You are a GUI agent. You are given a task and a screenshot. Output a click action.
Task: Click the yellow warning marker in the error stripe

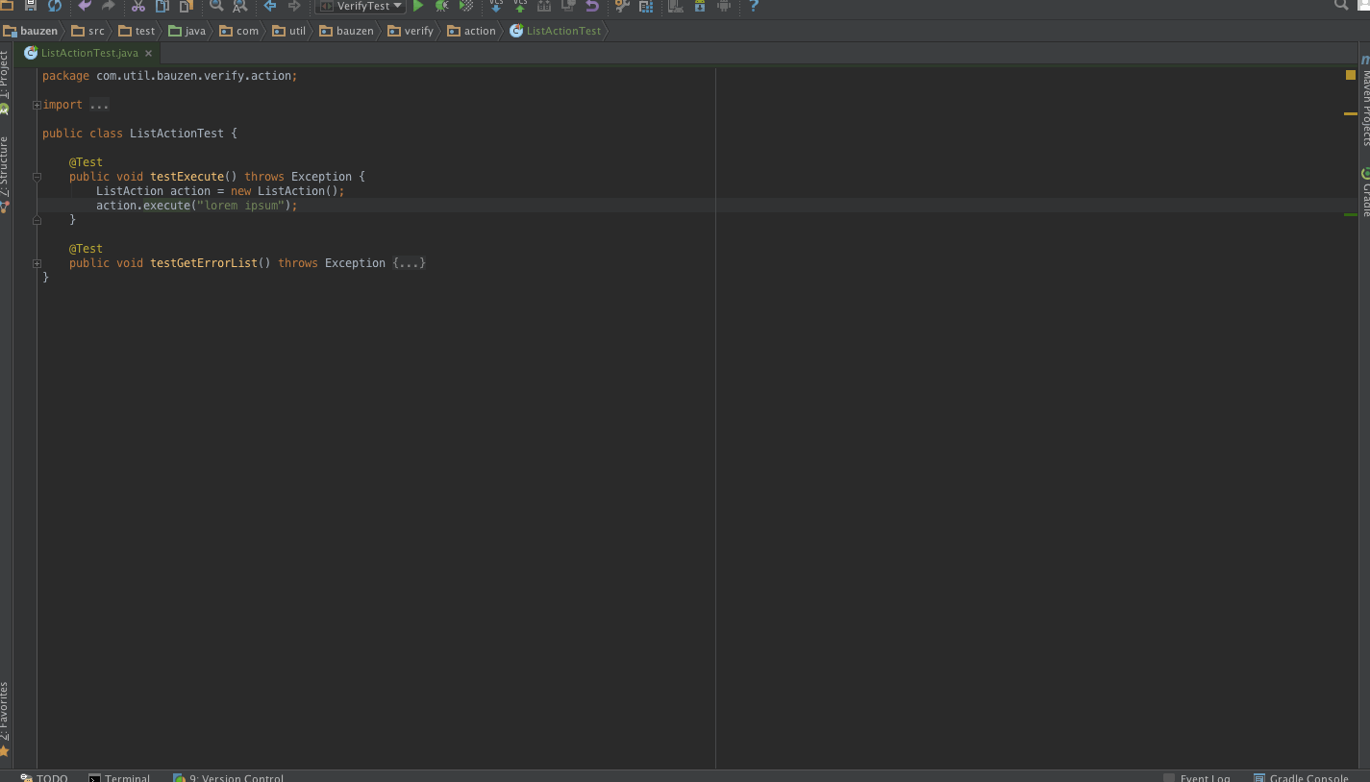(1350, 113)
